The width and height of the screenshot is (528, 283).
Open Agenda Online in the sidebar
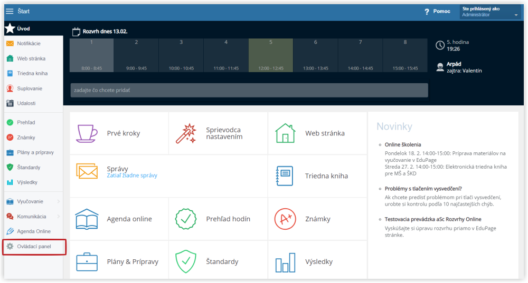[34, 231]
